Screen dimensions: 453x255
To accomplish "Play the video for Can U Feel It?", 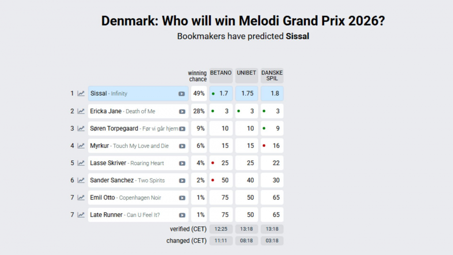I will [x=182, y=215].
